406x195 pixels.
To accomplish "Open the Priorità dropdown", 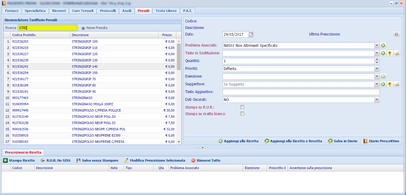I will tap(377, 69).
